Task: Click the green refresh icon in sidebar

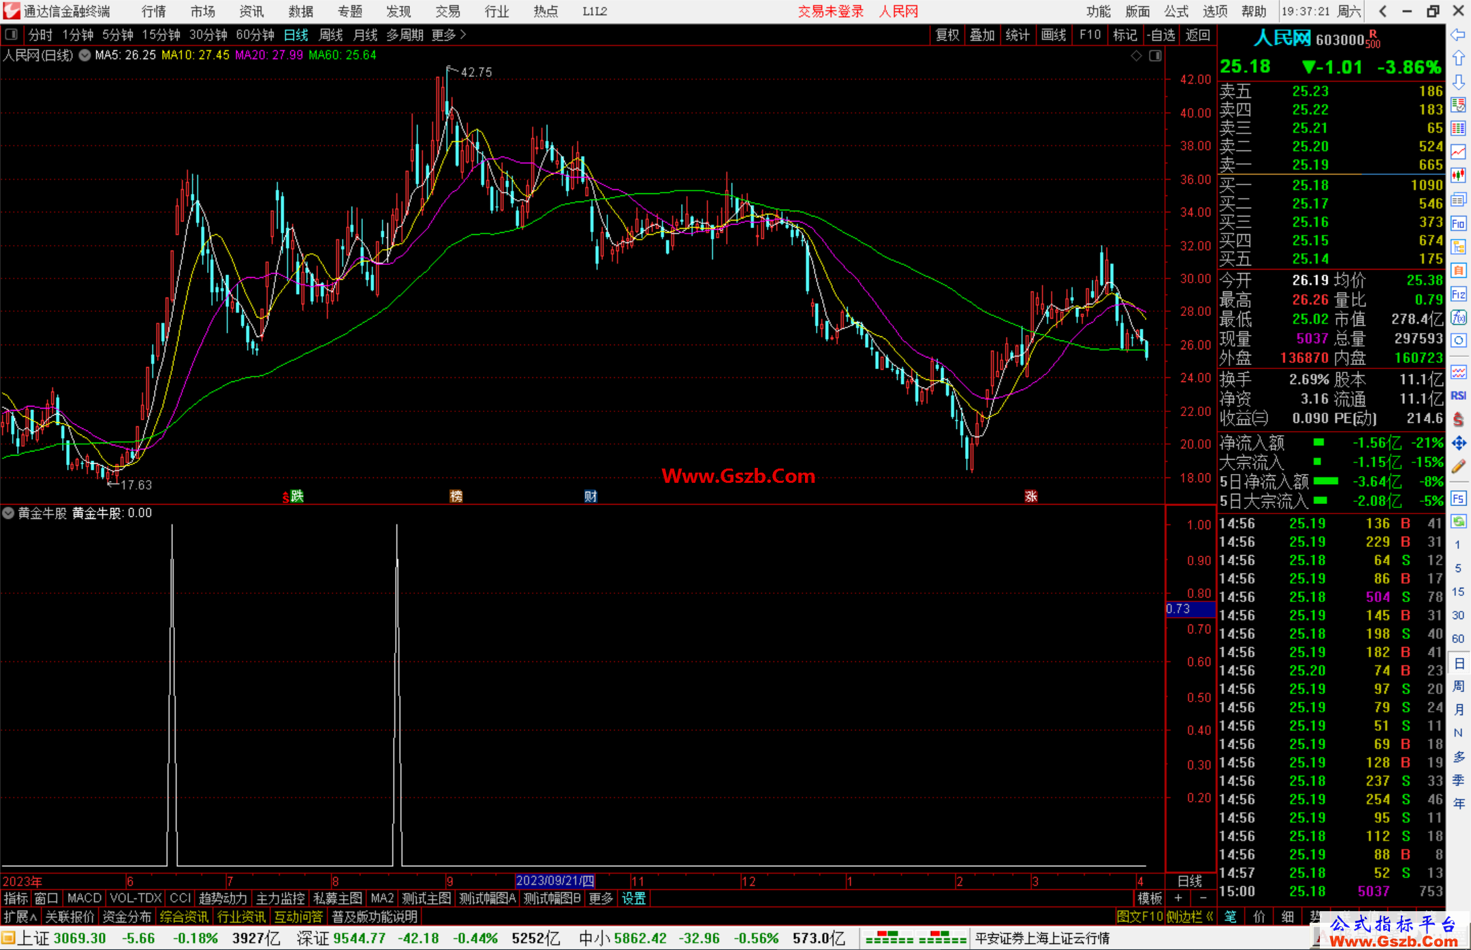Action: pyautogui.click(x=1458, y=522)
